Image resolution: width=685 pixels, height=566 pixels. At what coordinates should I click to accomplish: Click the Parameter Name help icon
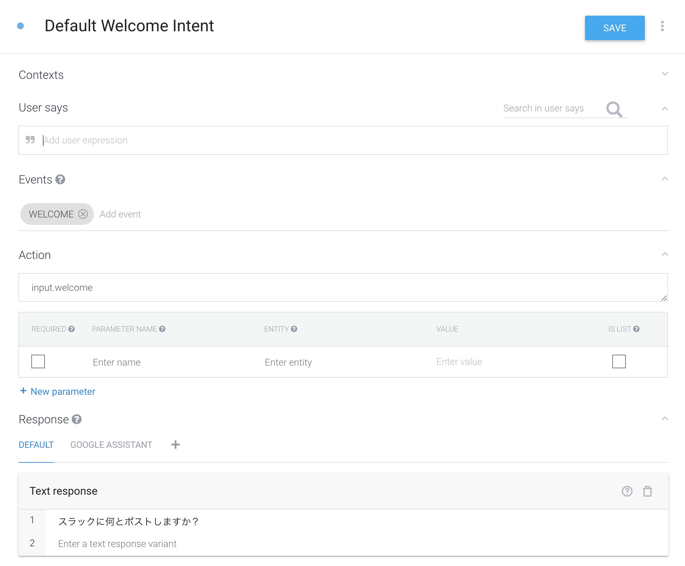click(162, 329)
